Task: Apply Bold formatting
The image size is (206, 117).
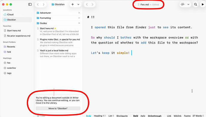Action: (136, 116)
